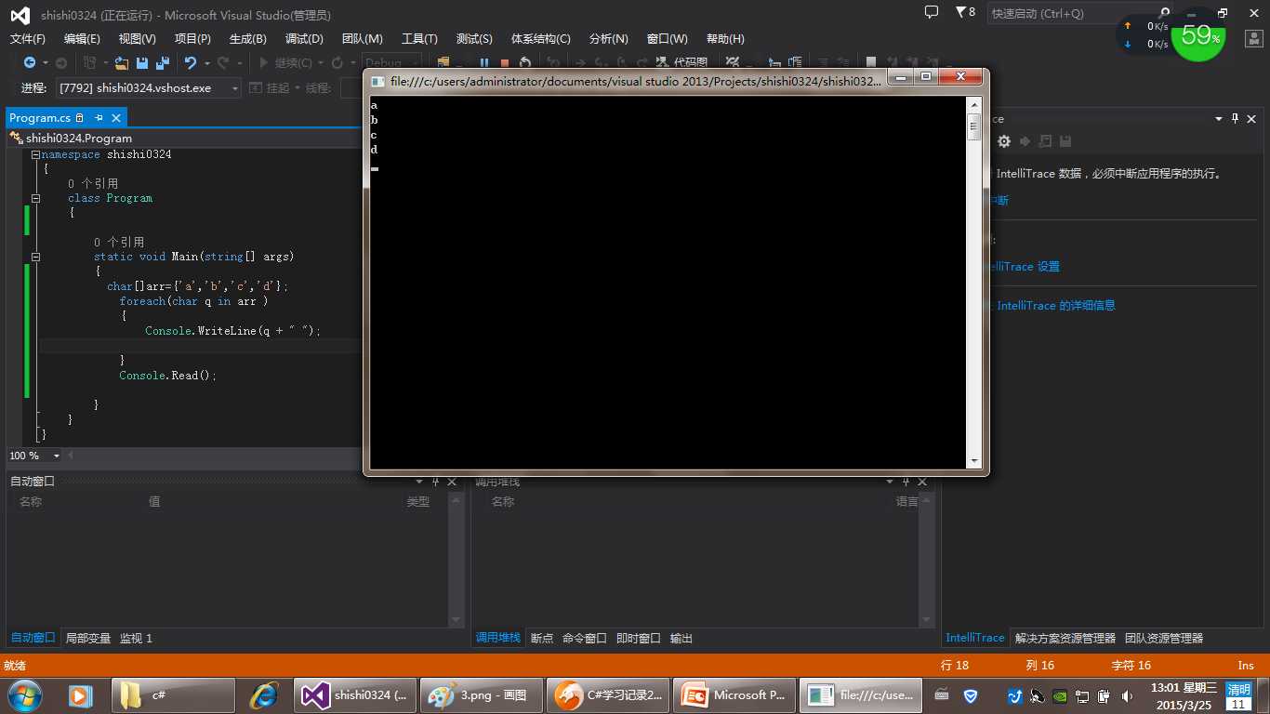The height and width of the screenshot is (714, 1270).
Task: Open the Undo history dropdown arrow
Action: [205, 62]
